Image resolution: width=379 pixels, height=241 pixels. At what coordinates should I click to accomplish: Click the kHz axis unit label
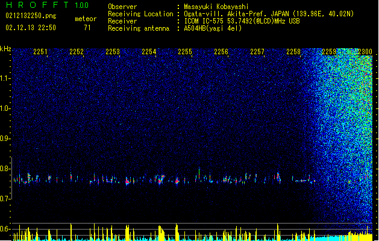tap(5, 49)
